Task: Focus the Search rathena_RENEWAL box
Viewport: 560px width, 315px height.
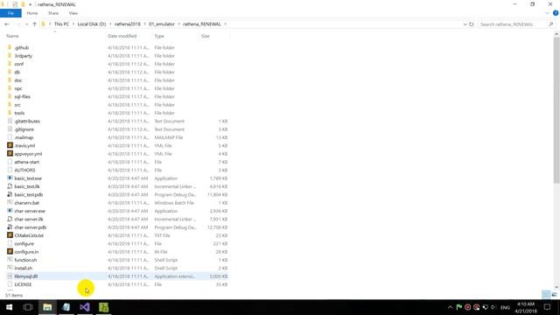Action: 513,24
